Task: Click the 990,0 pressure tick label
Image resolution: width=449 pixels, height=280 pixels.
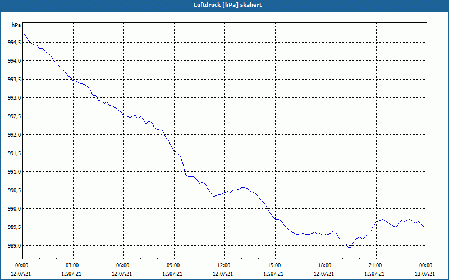Action: (14, 209)
